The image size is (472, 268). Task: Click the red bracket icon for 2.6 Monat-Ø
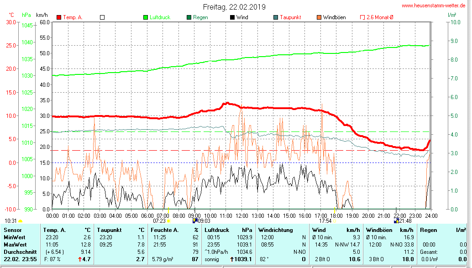point(363,17)
